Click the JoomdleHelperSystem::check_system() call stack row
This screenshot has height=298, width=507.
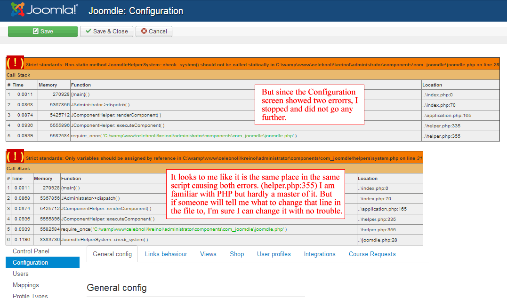105,240
